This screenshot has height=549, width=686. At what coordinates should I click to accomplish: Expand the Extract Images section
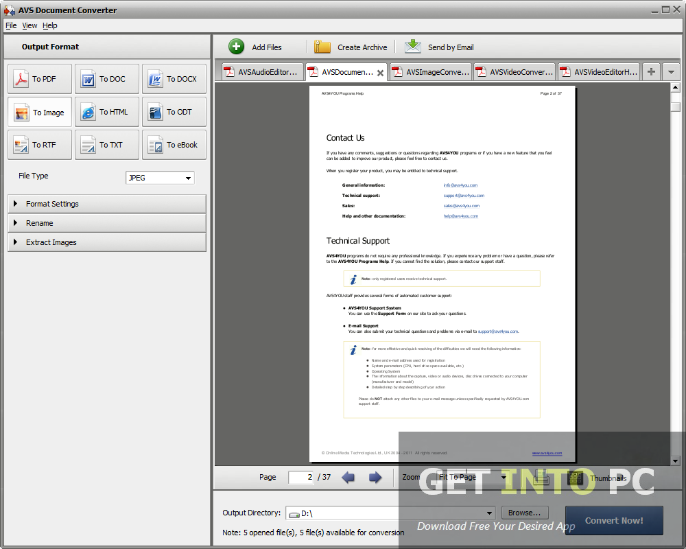107,242
